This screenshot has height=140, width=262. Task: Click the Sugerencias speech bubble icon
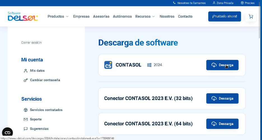[x=25, y=129]
